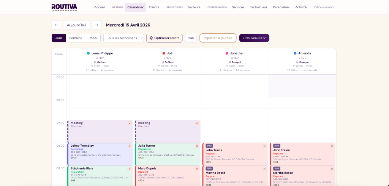
Task: Open the Clients menu item
Action: click(x=154, y=7)
